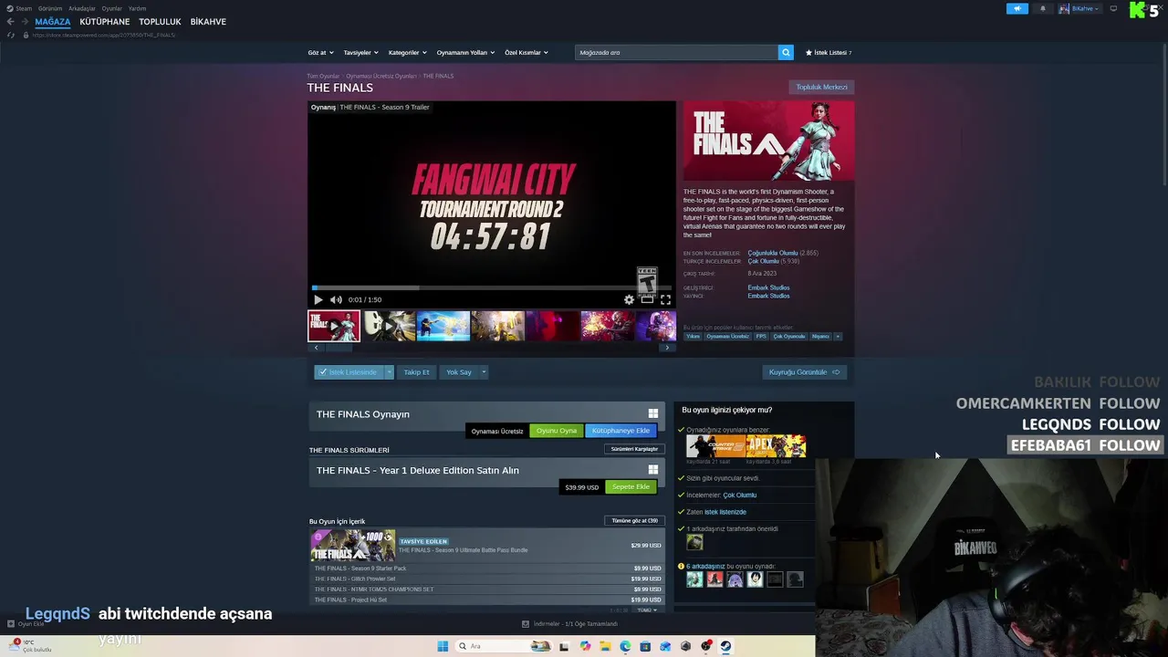The height and width of the screenshot is (657, 1168).
Task: Switch to the KÜTÜPHANE tab
Action: (x=104, y=21)
